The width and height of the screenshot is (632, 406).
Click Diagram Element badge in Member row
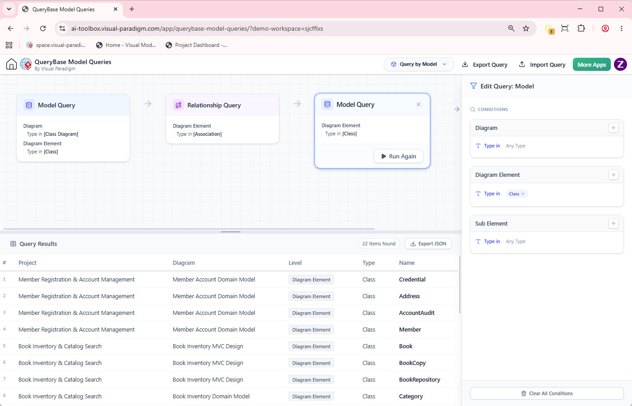[x=311, y=330]
